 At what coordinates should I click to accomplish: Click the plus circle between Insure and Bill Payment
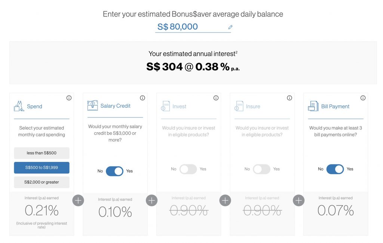coord(298,200)
